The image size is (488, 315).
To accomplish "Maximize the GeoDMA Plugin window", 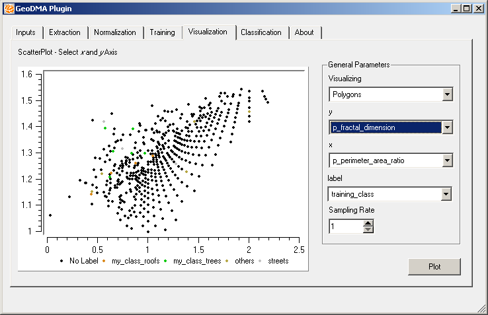I will tap(467, 8).
